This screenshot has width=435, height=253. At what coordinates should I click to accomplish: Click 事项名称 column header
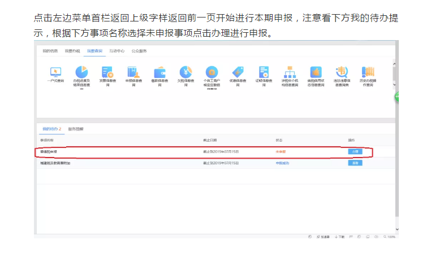[47, 140]
